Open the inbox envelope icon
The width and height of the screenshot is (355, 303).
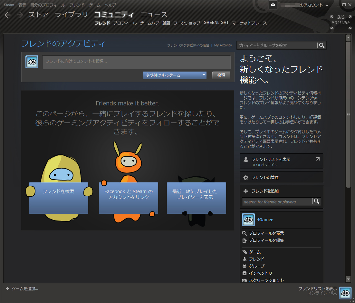pos(273,5)
